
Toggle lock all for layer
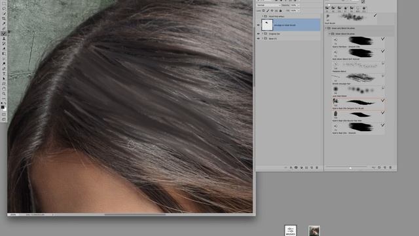(x=280, y=10)
